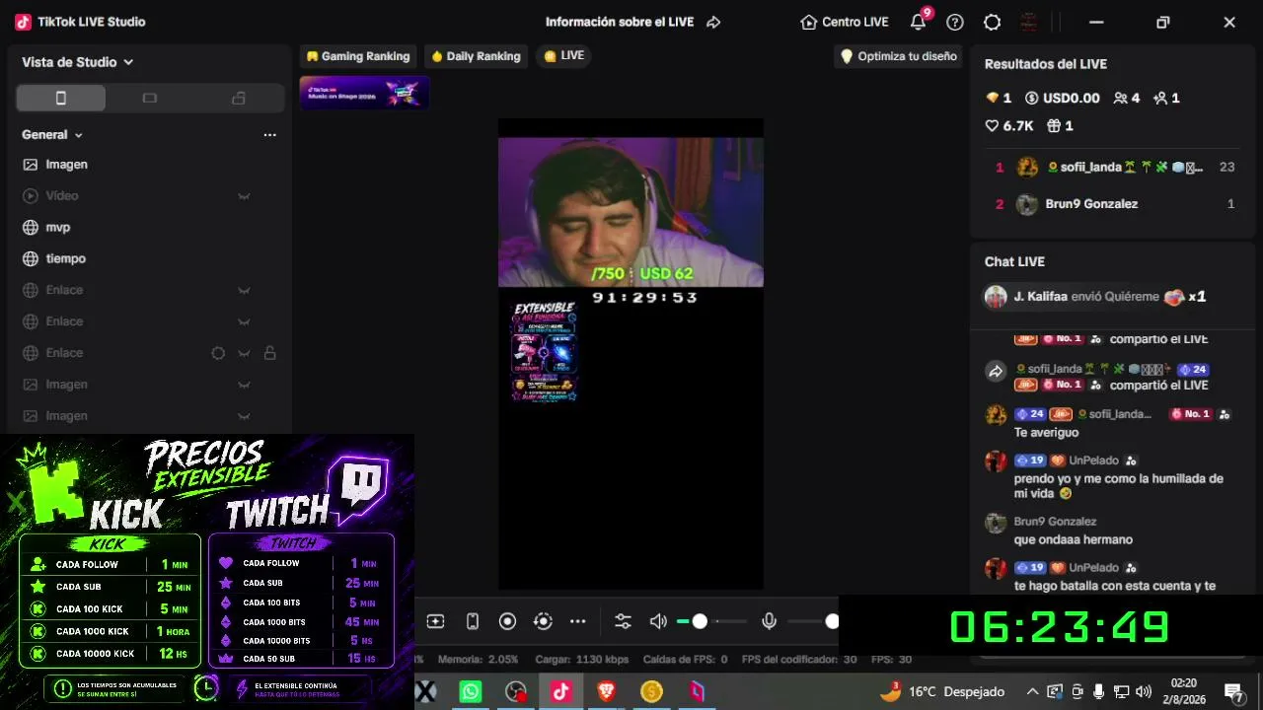
Task: Show the hidden Vídeo source
Action: coord(244,196)
